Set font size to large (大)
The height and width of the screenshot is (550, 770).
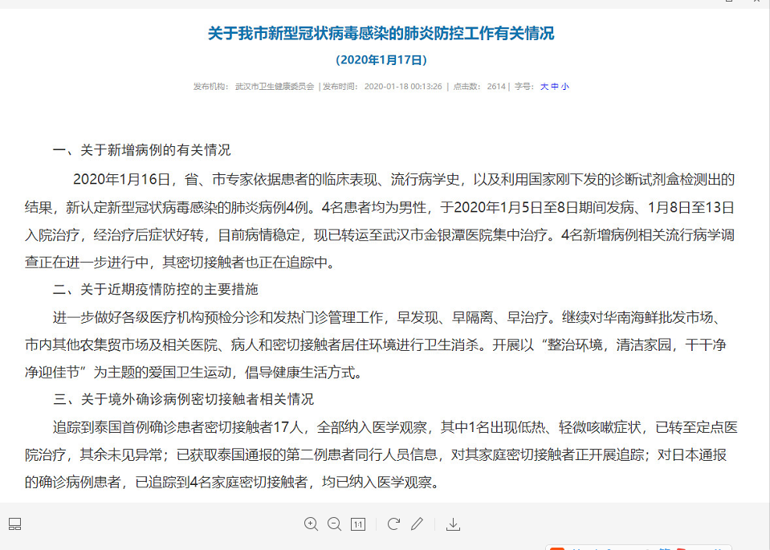(544, 86)
